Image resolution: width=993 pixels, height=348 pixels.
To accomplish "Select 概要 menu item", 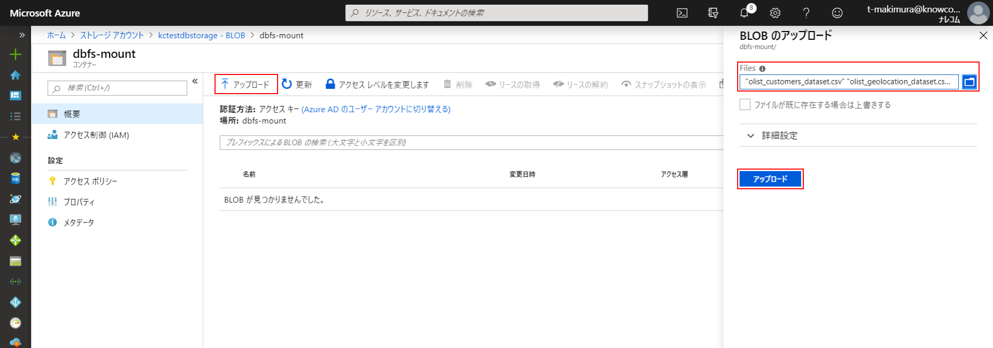I will 117,114.
